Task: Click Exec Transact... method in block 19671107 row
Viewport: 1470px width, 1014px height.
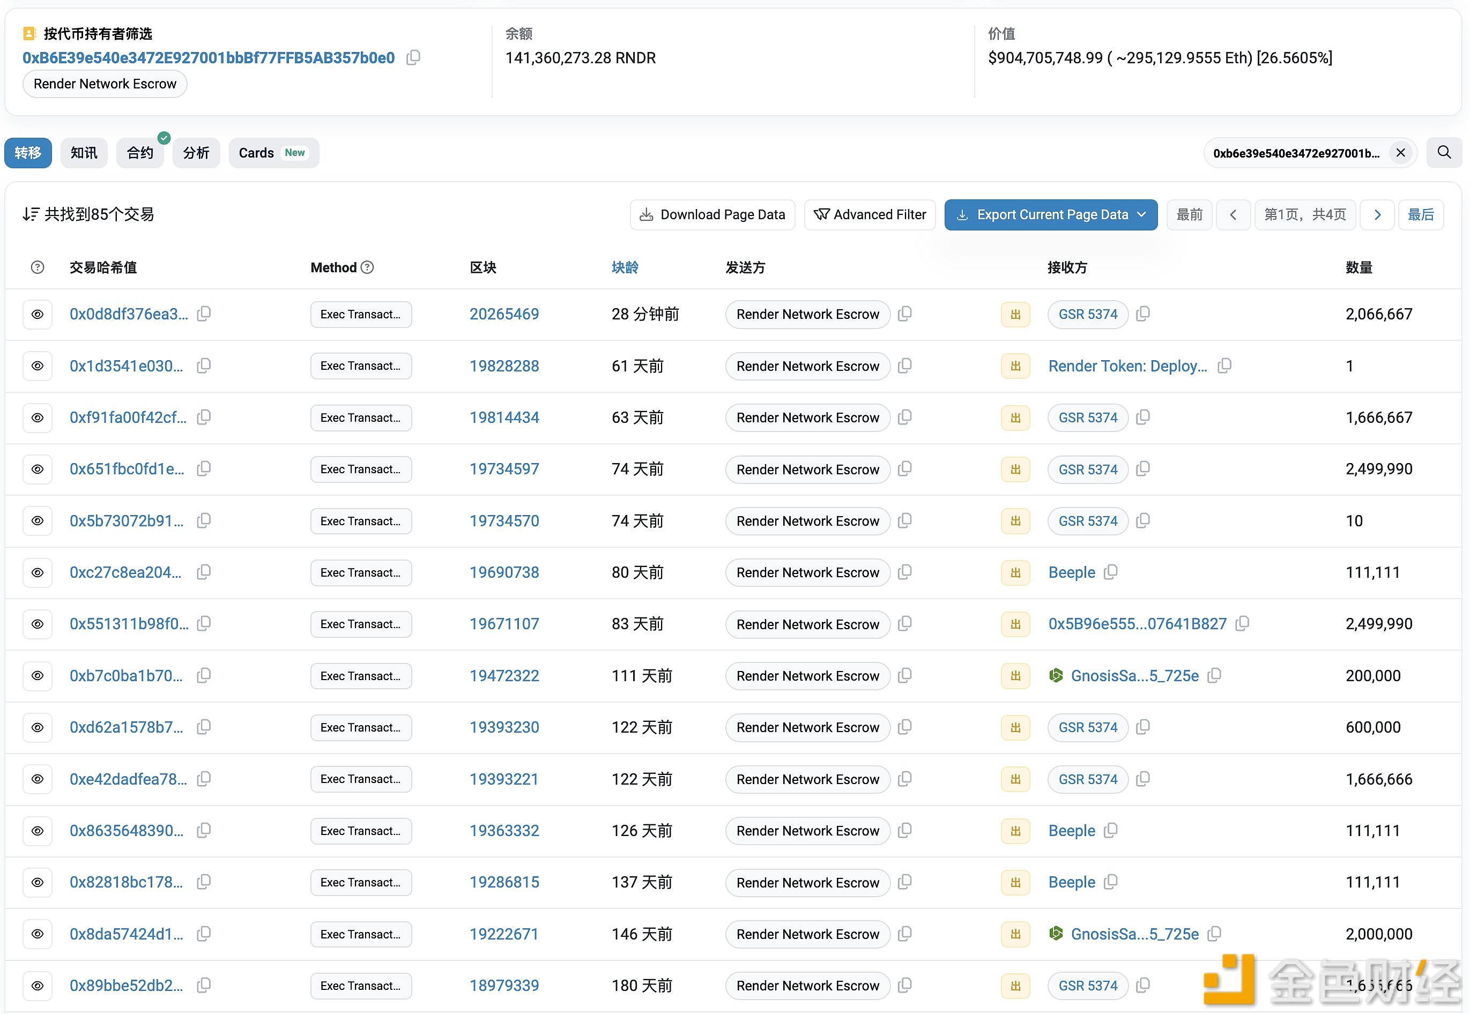Action: 360,624
